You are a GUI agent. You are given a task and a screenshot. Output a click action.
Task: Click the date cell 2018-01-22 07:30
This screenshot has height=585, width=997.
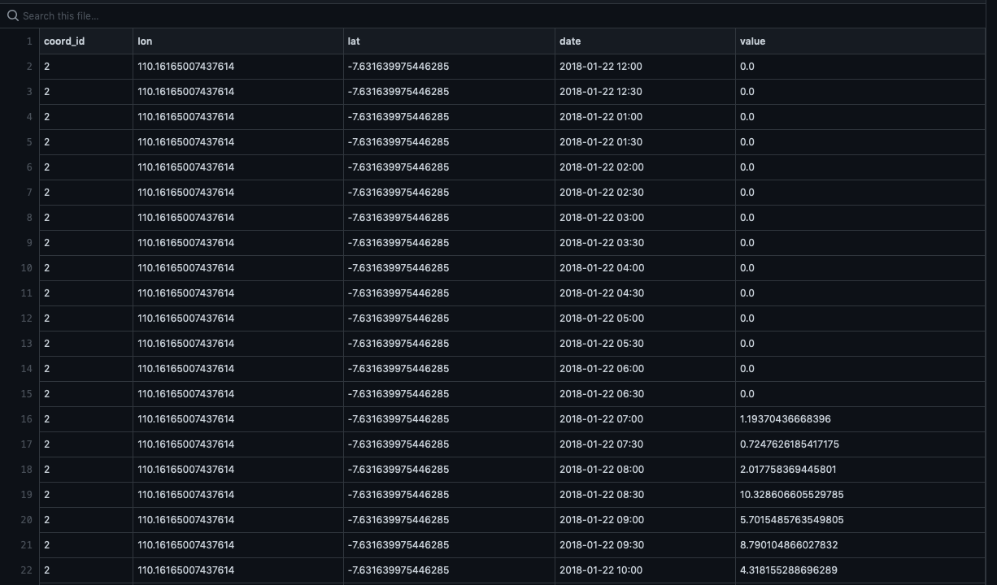[600, 444]
